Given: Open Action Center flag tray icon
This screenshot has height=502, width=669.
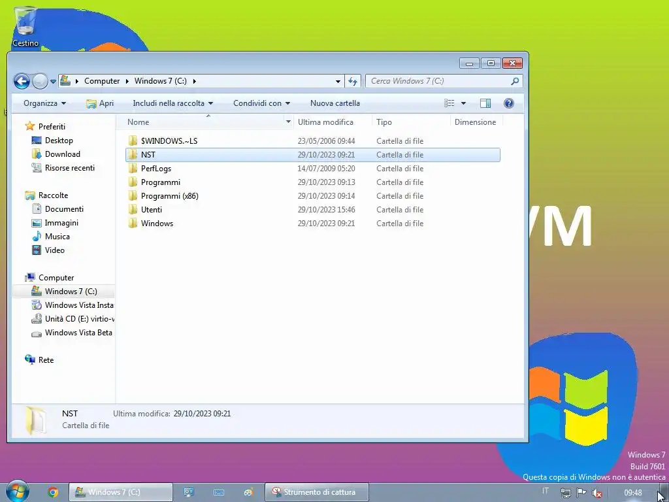Looking at the screenshot, I should (581, 493).
